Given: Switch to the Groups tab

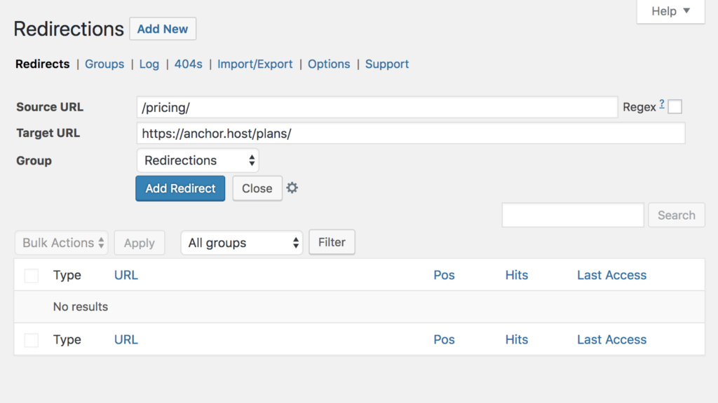Looking at the screenshot, I should tap(104, 64).
